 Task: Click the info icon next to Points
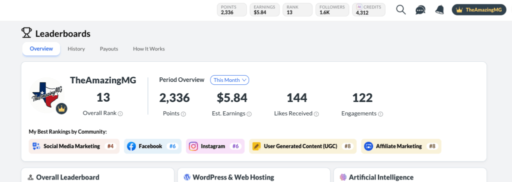click(183, 114)
